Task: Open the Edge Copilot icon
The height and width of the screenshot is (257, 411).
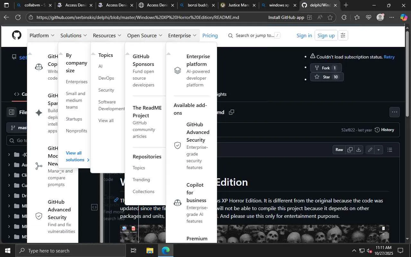Action: [404, 17]
